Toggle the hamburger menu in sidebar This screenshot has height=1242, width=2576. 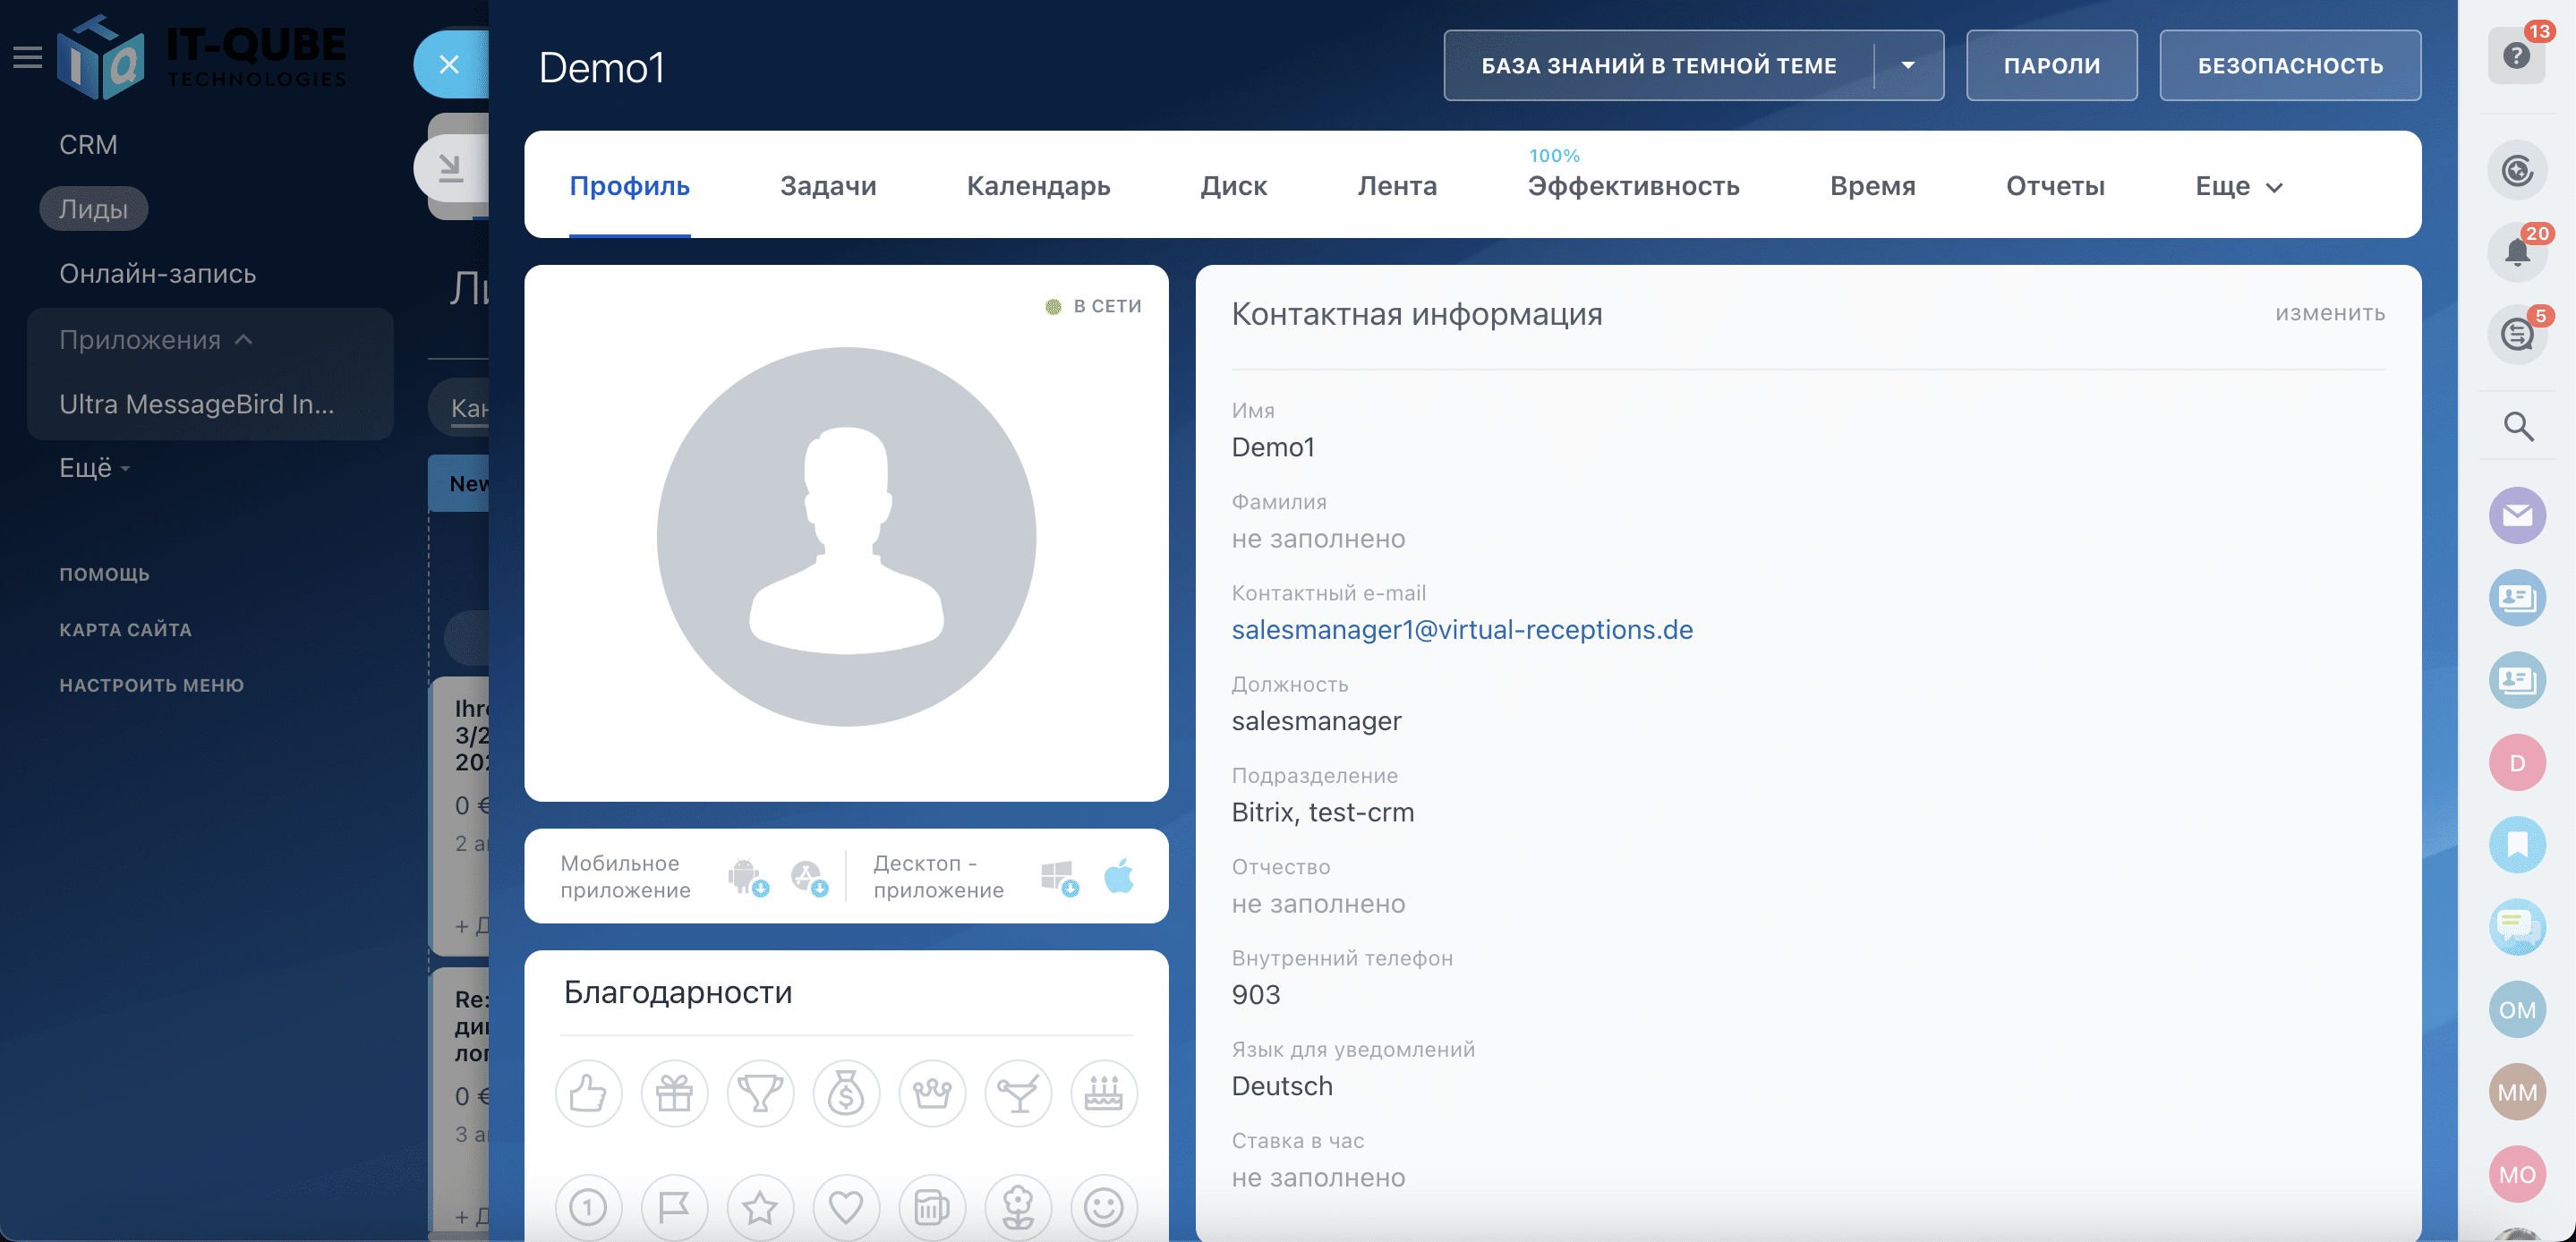coord(27,58)
